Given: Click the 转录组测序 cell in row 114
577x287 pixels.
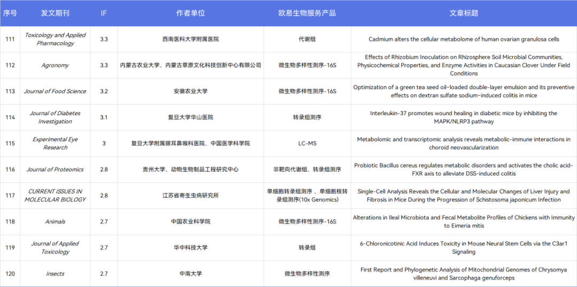Looking at the screenshot, I should point(307,117).
